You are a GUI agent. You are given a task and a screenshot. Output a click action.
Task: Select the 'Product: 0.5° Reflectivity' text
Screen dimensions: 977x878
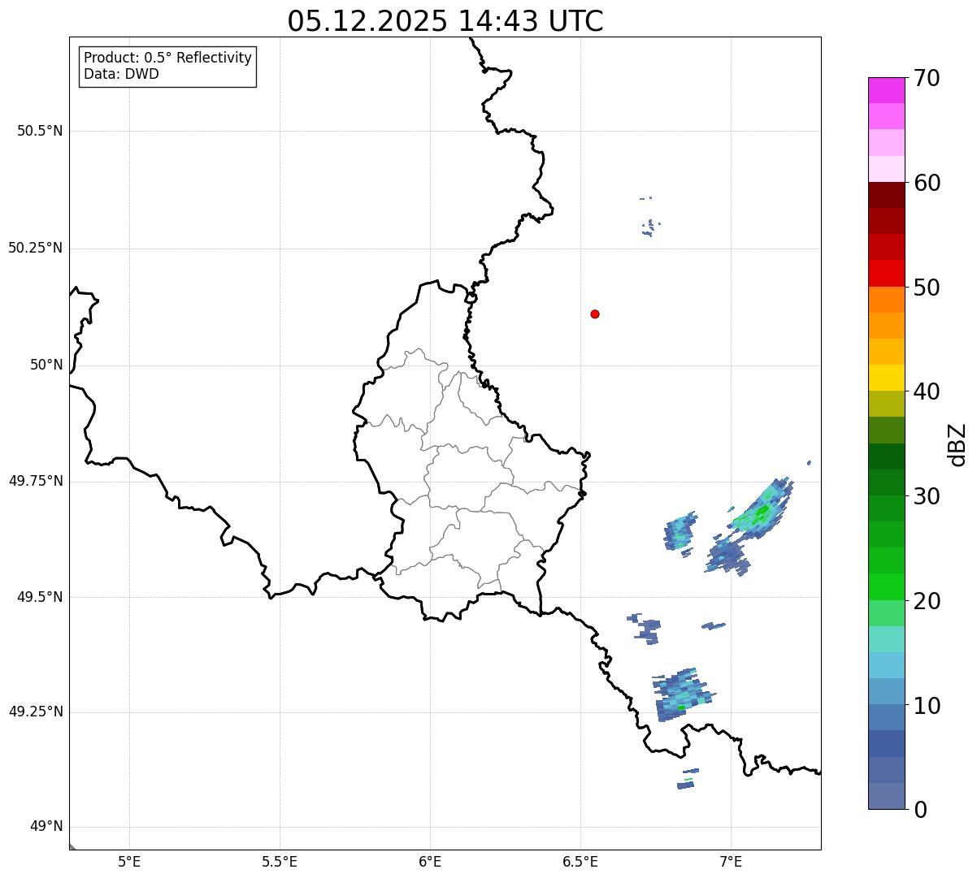(x=167, y=58)
